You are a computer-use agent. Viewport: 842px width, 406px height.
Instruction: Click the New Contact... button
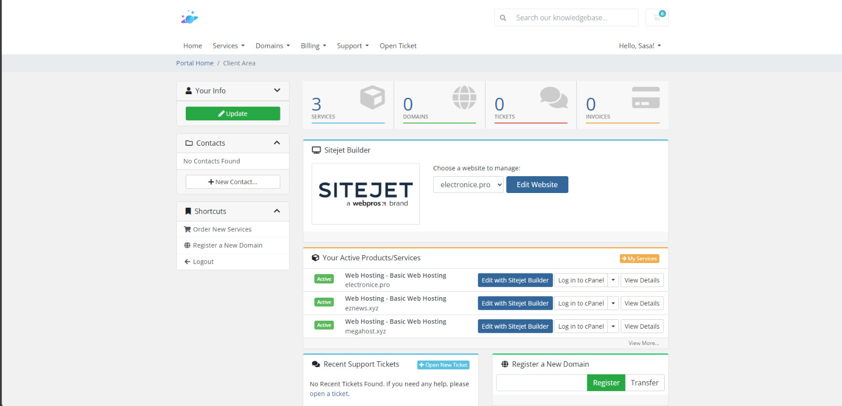tap(233, 182)
